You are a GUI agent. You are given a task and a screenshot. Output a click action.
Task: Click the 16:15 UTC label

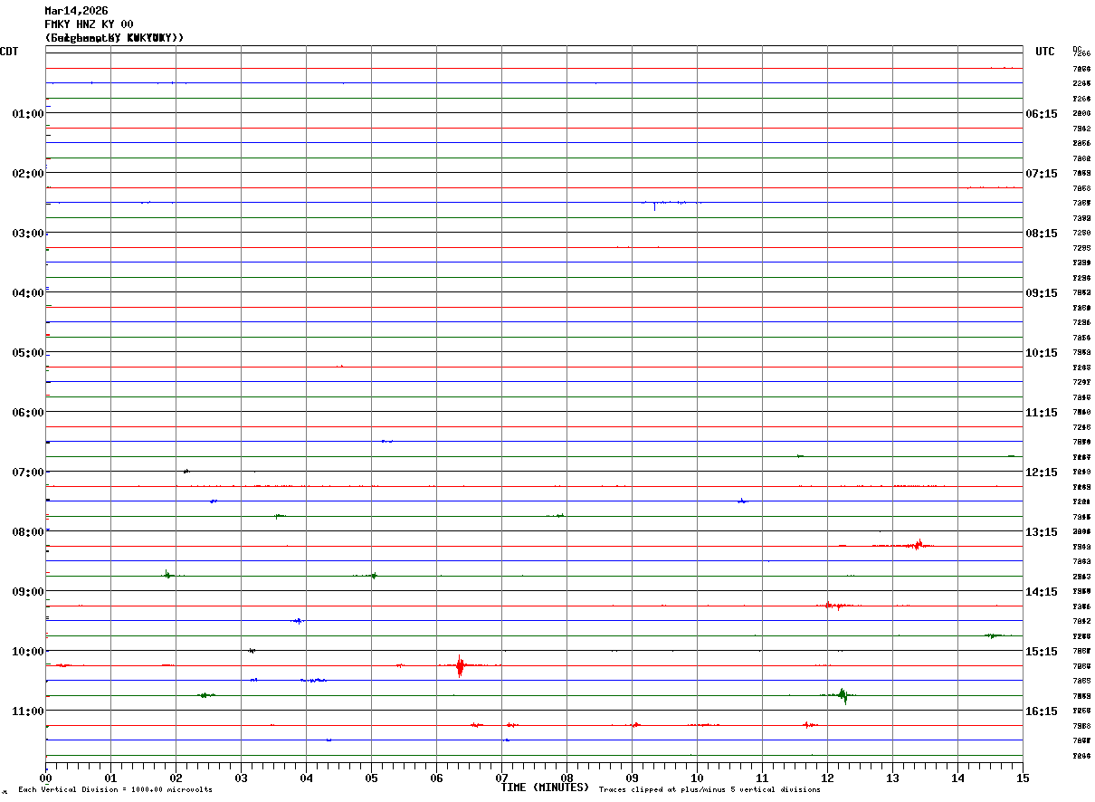(x=1043, y=711)
